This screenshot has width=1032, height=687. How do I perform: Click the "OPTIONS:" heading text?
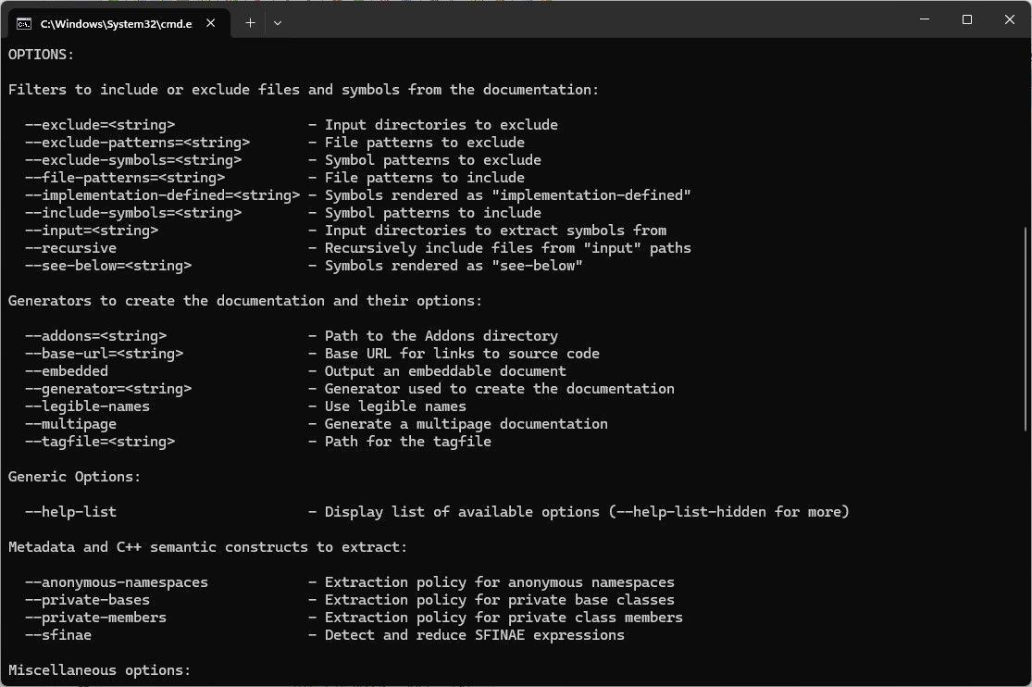(42, 55)
